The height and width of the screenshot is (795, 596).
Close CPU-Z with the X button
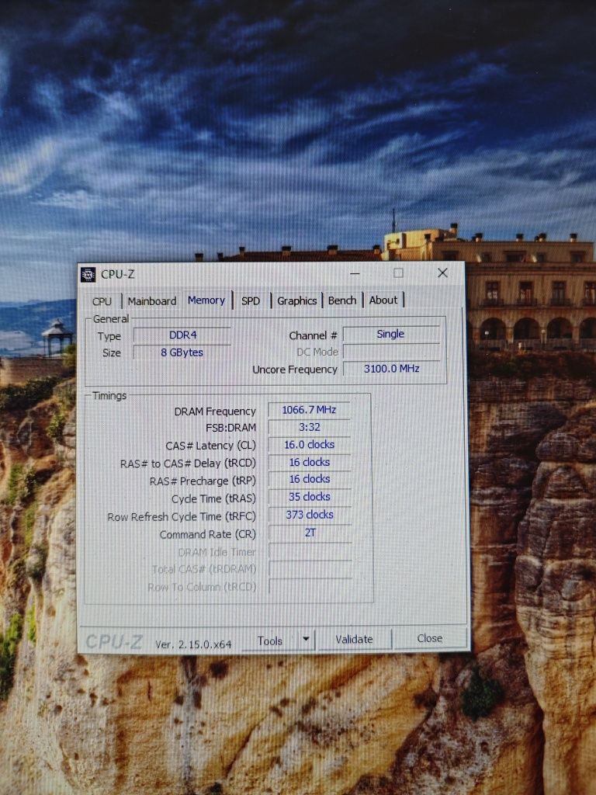(442, 273)
